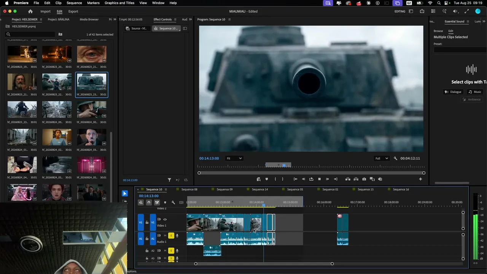Stop playback in the Program Monitor

[x=319, y=179]
